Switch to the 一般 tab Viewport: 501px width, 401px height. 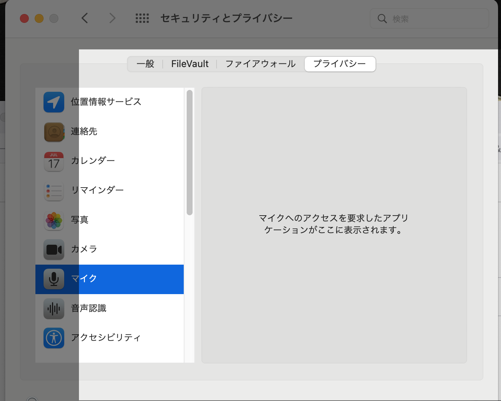pyautogui.click(x=145, y=64)
